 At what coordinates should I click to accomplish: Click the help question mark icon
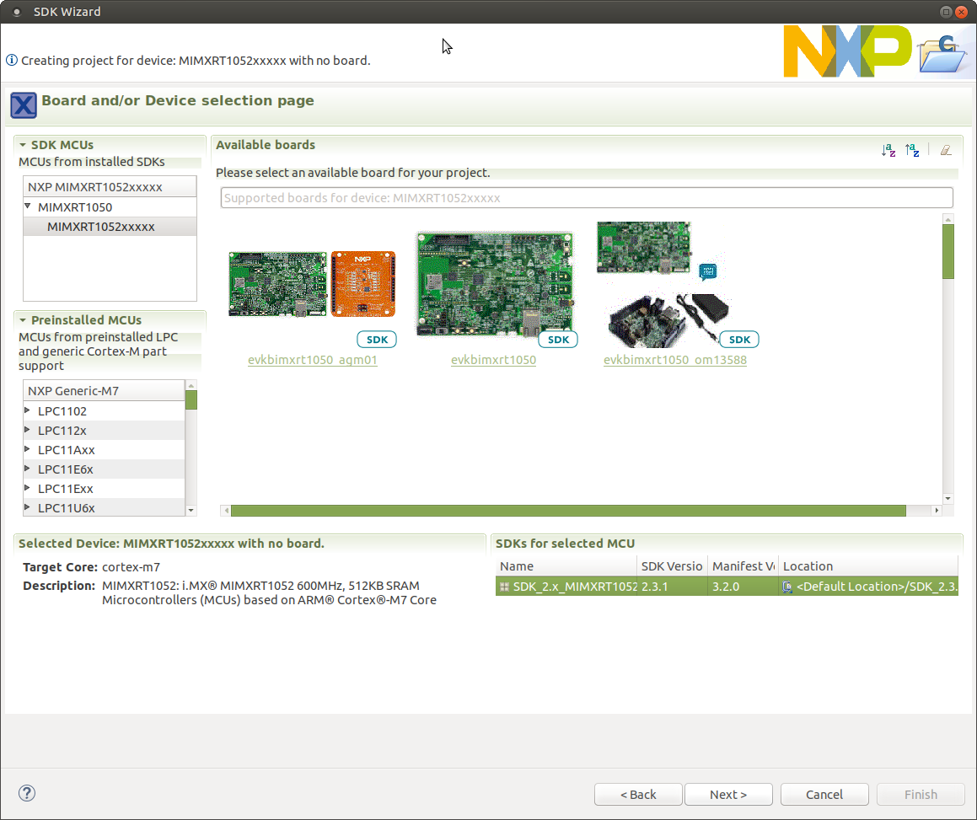click(x=27, y=793)
